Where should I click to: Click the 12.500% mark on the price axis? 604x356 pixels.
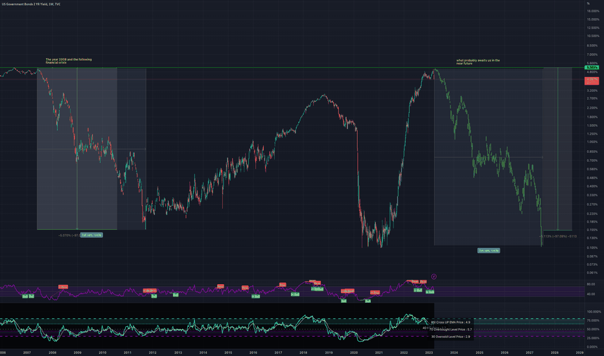click(x=593, y=28)
